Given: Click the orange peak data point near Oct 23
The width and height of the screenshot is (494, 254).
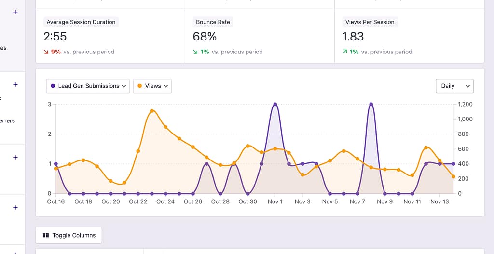Looking at the screenshot, I should tap(152, 111).
